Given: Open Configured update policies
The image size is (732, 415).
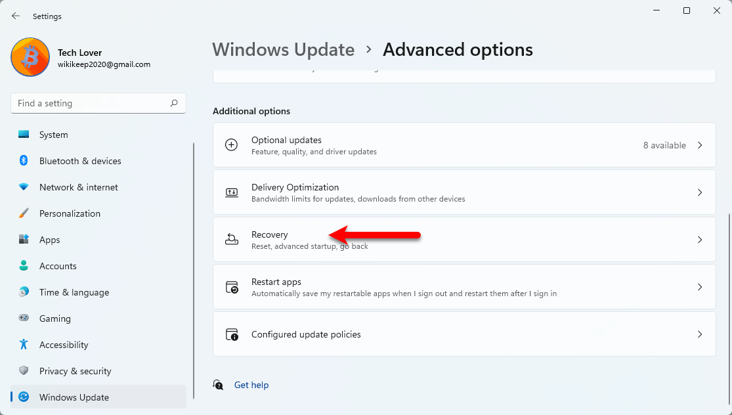Looking at the screenshot, I should [x=464, y=334].
